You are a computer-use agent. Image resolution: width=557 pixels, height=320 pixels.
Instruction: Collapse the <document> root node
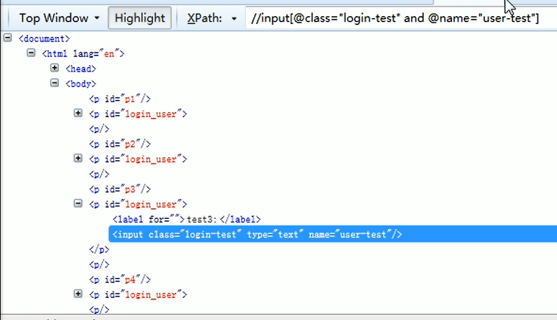coord(7,37)
